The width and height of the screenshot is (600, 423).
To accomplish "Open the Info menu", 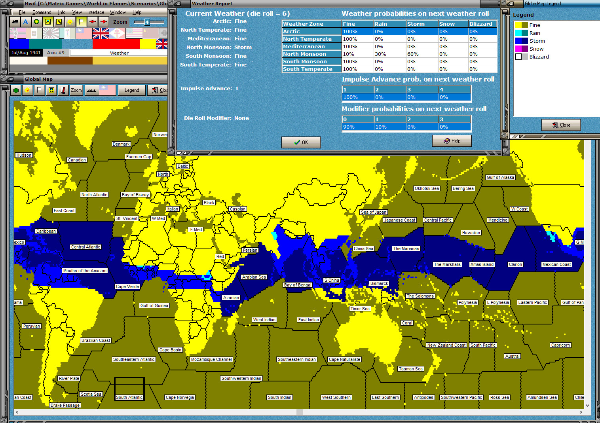I will tap(62, 12).
